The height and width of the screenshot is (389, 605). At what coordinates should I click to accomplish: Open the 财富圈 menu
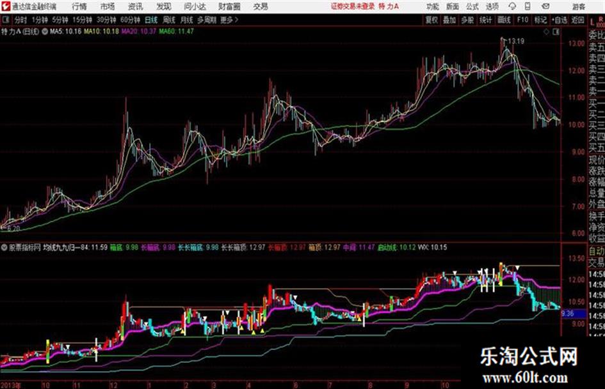click(x=229, y=6)
